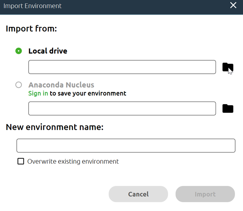Click the "to save your environment" text

[88, 93]
